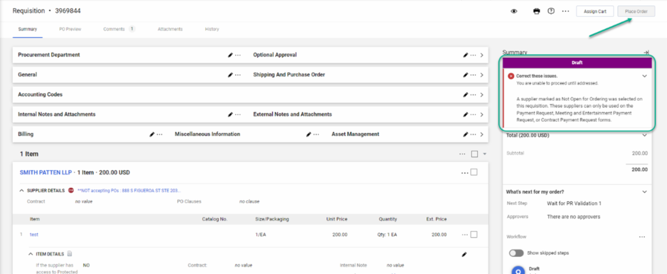Click the printer icon in header
Image resolution: width=667 pixels, height=274 pixels.
536,11
